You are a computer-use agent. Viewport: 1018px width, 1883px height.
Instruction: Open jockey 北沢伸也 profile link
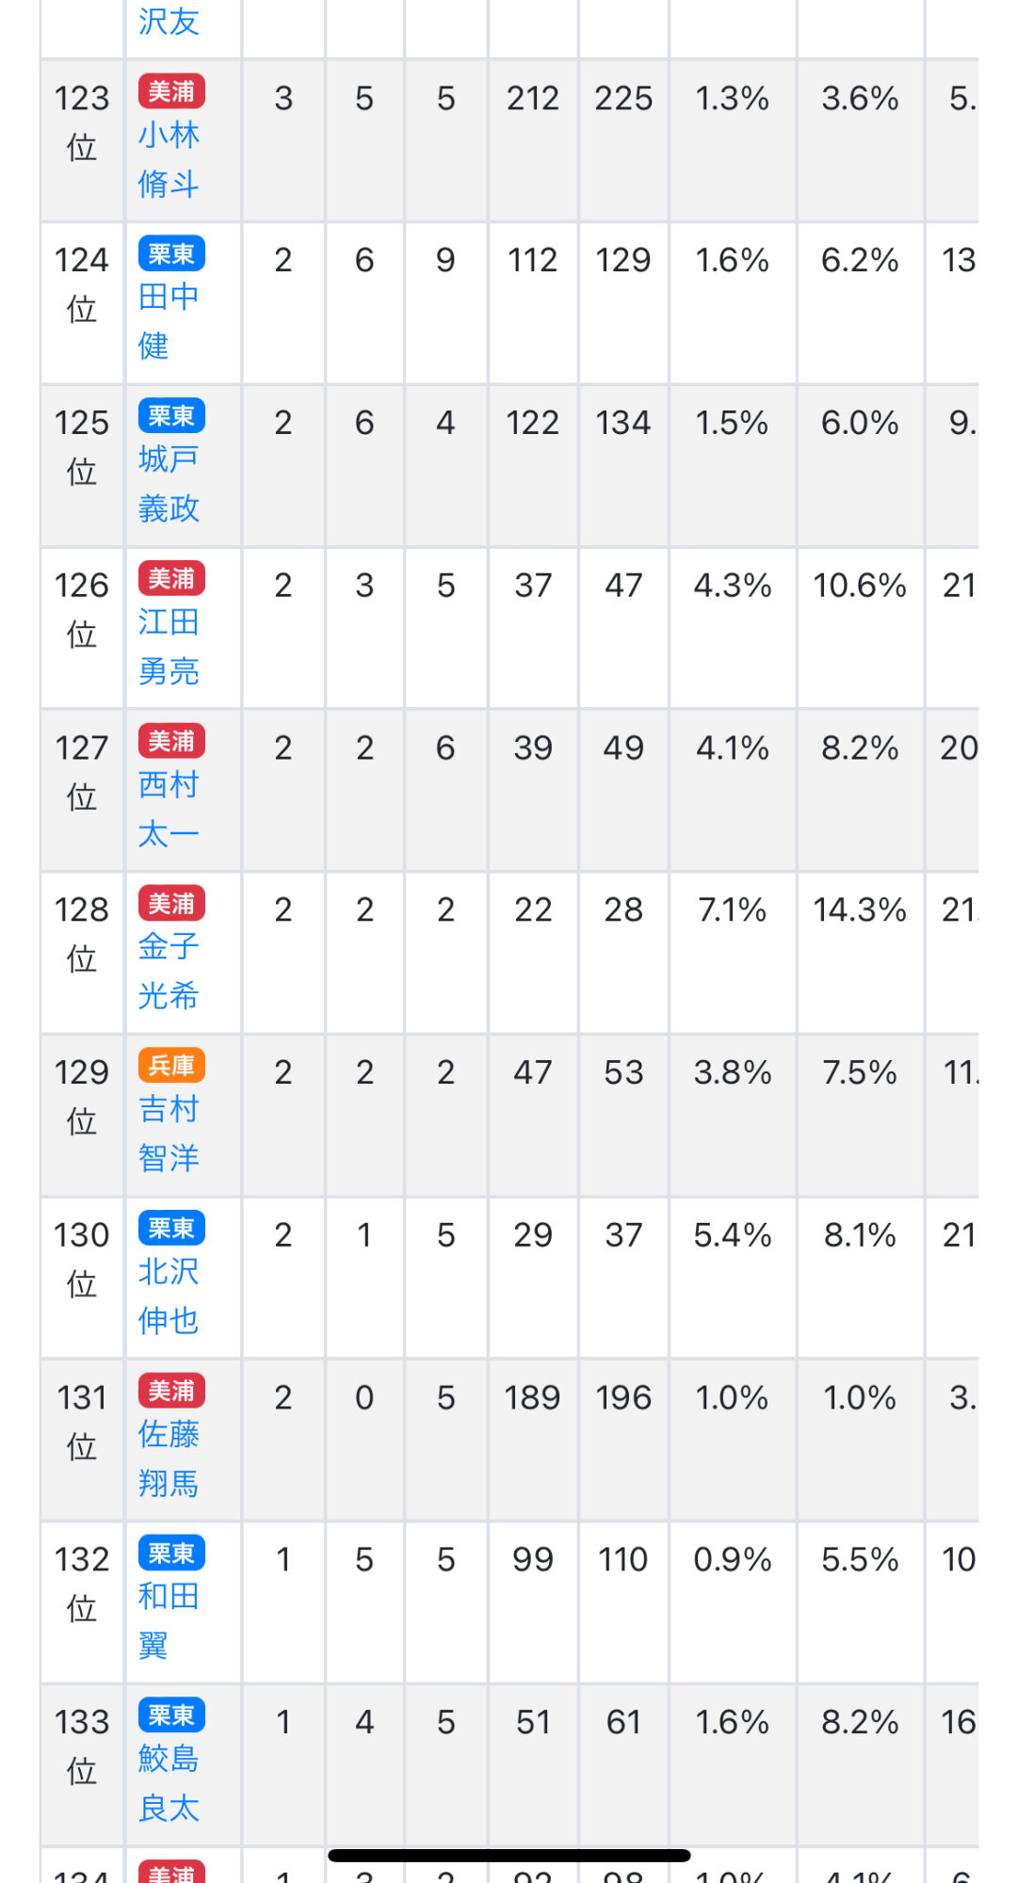coord(169,1296)
